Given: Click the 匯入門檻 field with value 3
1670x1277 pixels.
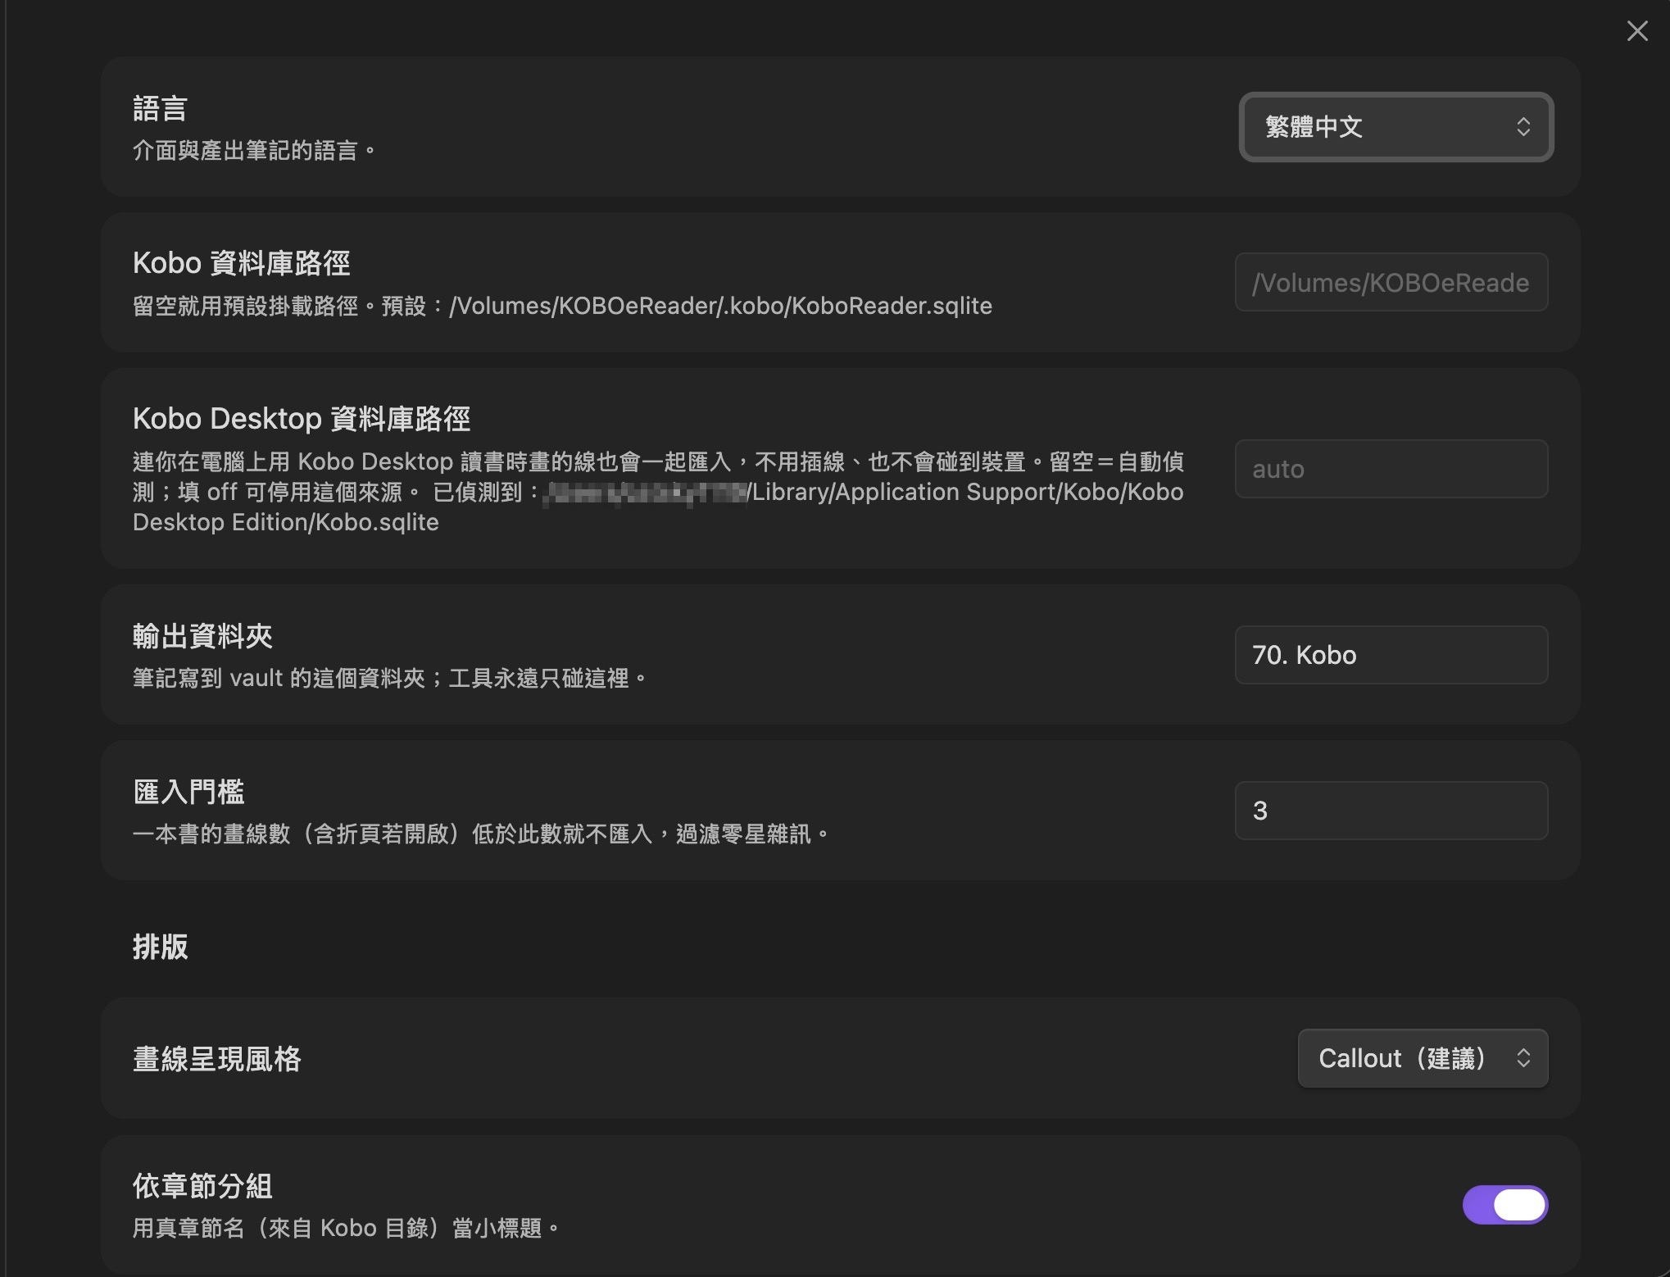Looking at the screenshot, I should (x=1391, y=811).
